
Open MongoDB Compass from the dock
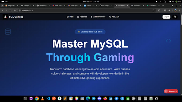click(x=59, y=99)
